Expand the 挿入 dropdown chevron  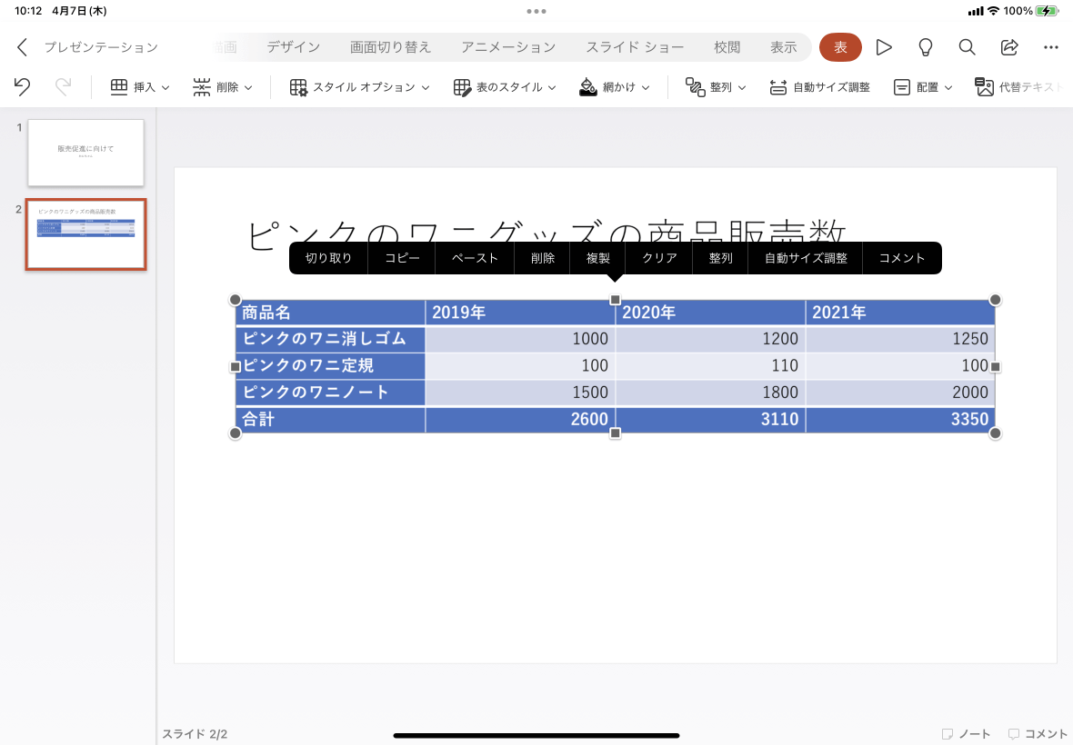tap(165, 87)
